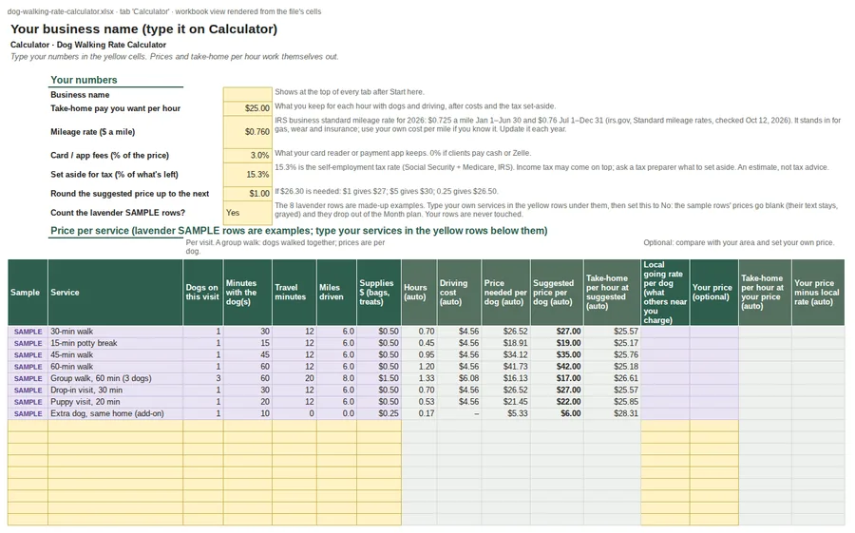
Task: Click the $28.31 take-home per hour cell
Action: (612, 413)
